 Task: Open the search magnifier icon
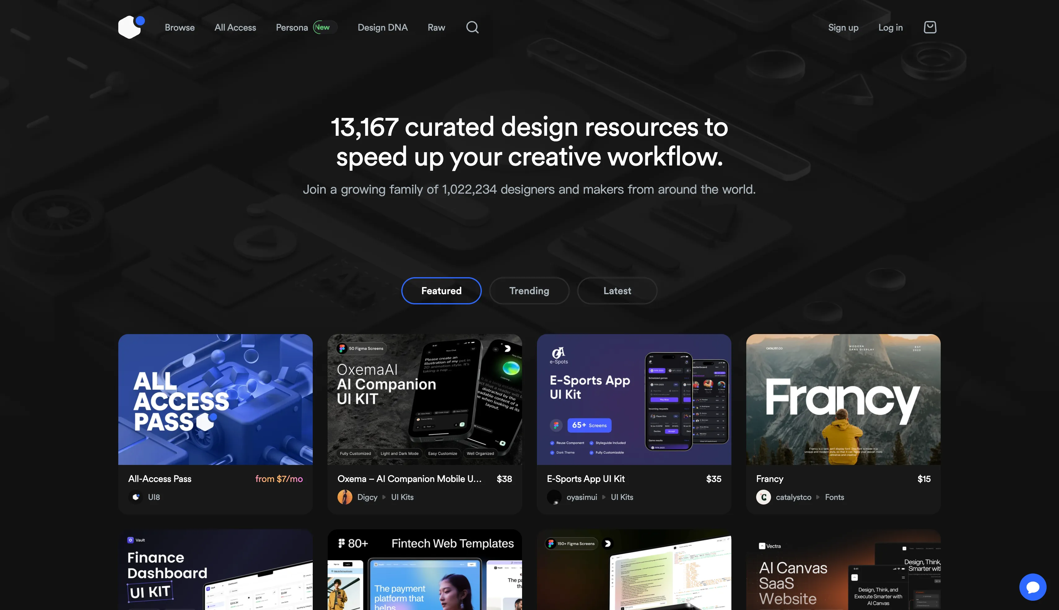click(472, 27)
